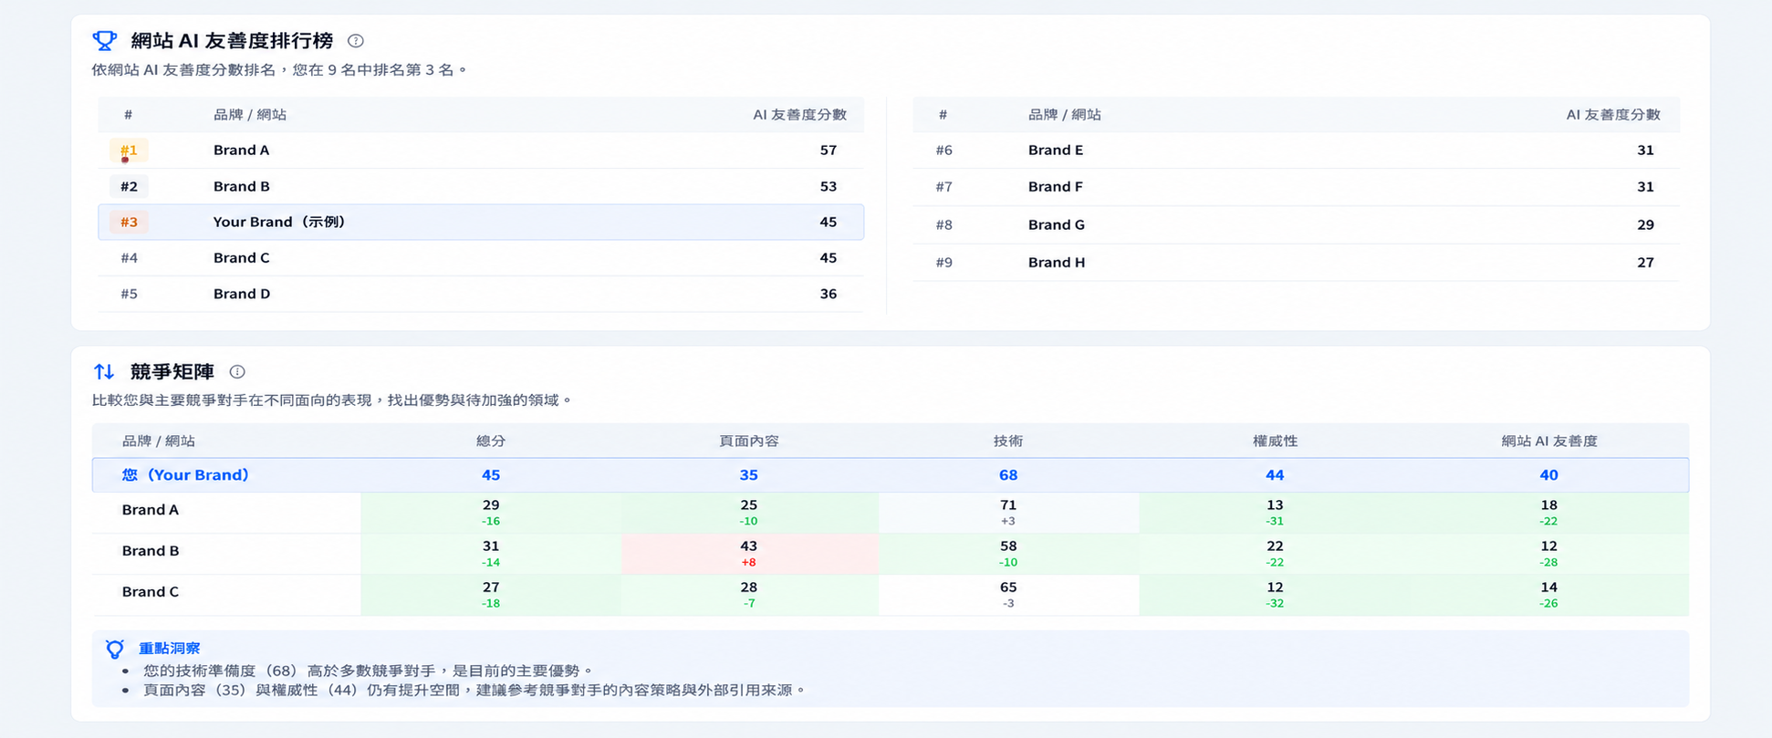Viewport: 1772px width, 738px height.
Task: Sort matrix by 頁面內容 column header
Action: (x=748, y=441)
